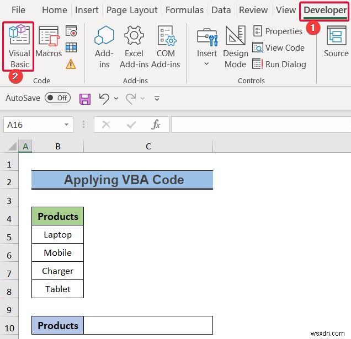
Task: Click the Record Macro icon
Action: [71, 31]
